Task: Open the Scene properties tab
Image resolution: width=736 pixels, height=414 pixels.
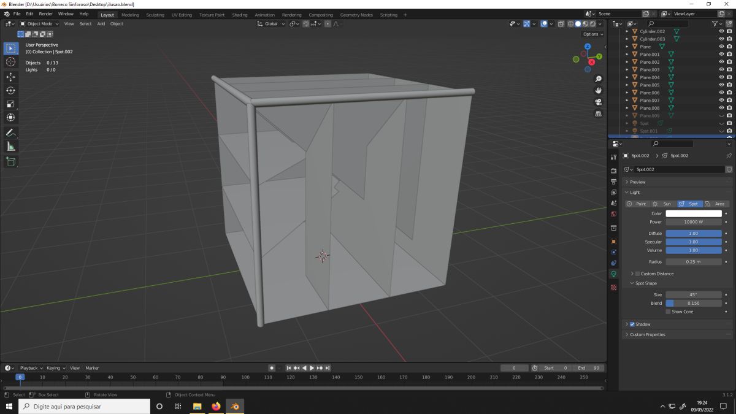Action: click(x=613, y=202)
